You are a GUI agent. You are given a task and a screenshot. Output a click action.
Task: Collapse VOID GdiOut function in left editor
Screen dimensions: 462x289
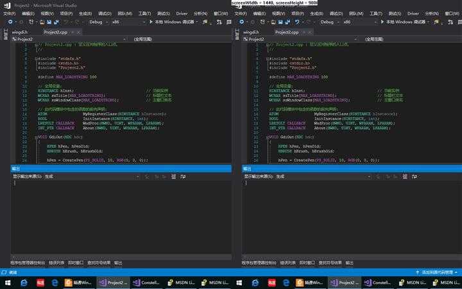36,137
